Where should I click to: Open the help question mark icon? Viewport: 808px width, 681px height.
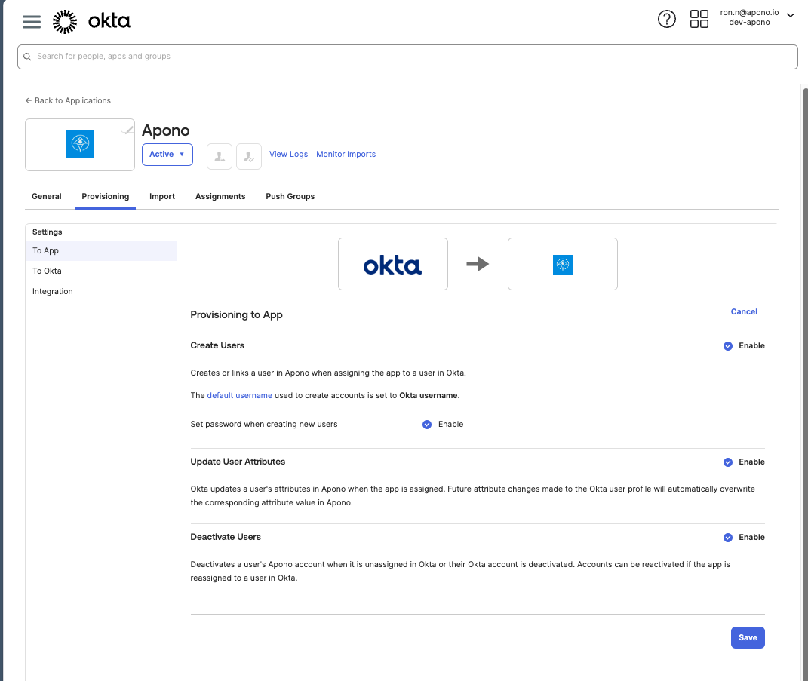click(x=667, y=19)
